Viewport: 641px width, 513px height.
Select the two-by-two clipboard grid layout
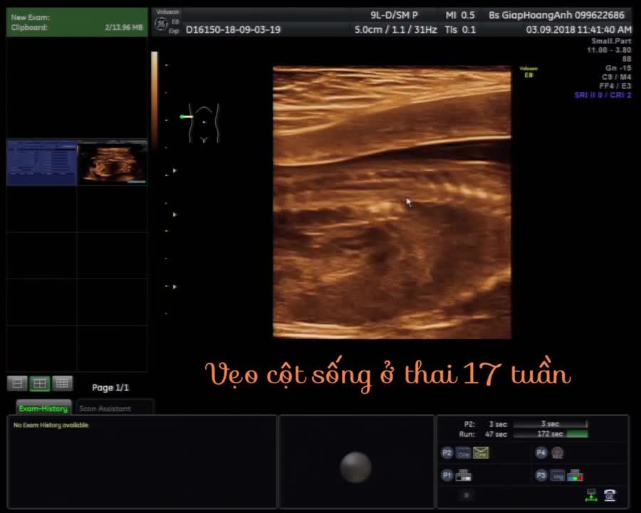point(40,383)
